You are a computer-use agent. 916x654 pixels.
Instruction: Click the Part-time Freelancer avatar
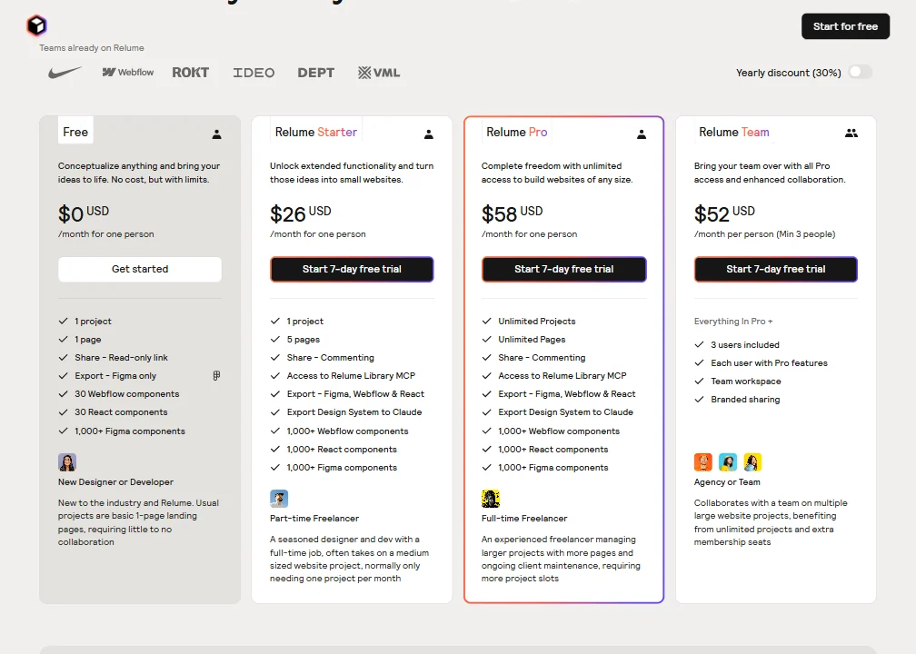pyautogui.click(x=279, y=499)
